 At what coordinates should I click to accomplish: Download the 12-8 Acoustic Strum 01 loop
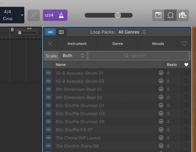[x=161, y=73]
